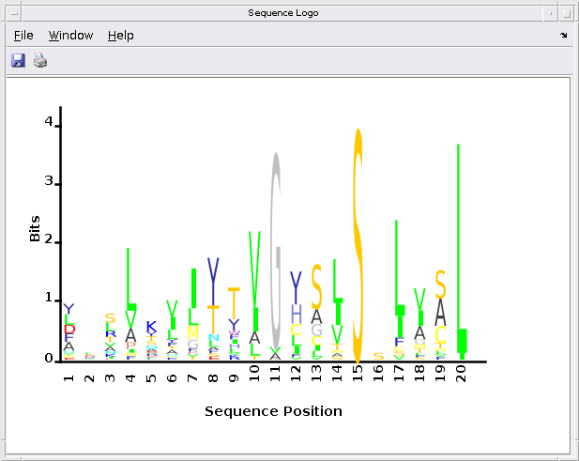
Task: Save the sequence logo with floppy disk icon
Action: tap(18, 60)
